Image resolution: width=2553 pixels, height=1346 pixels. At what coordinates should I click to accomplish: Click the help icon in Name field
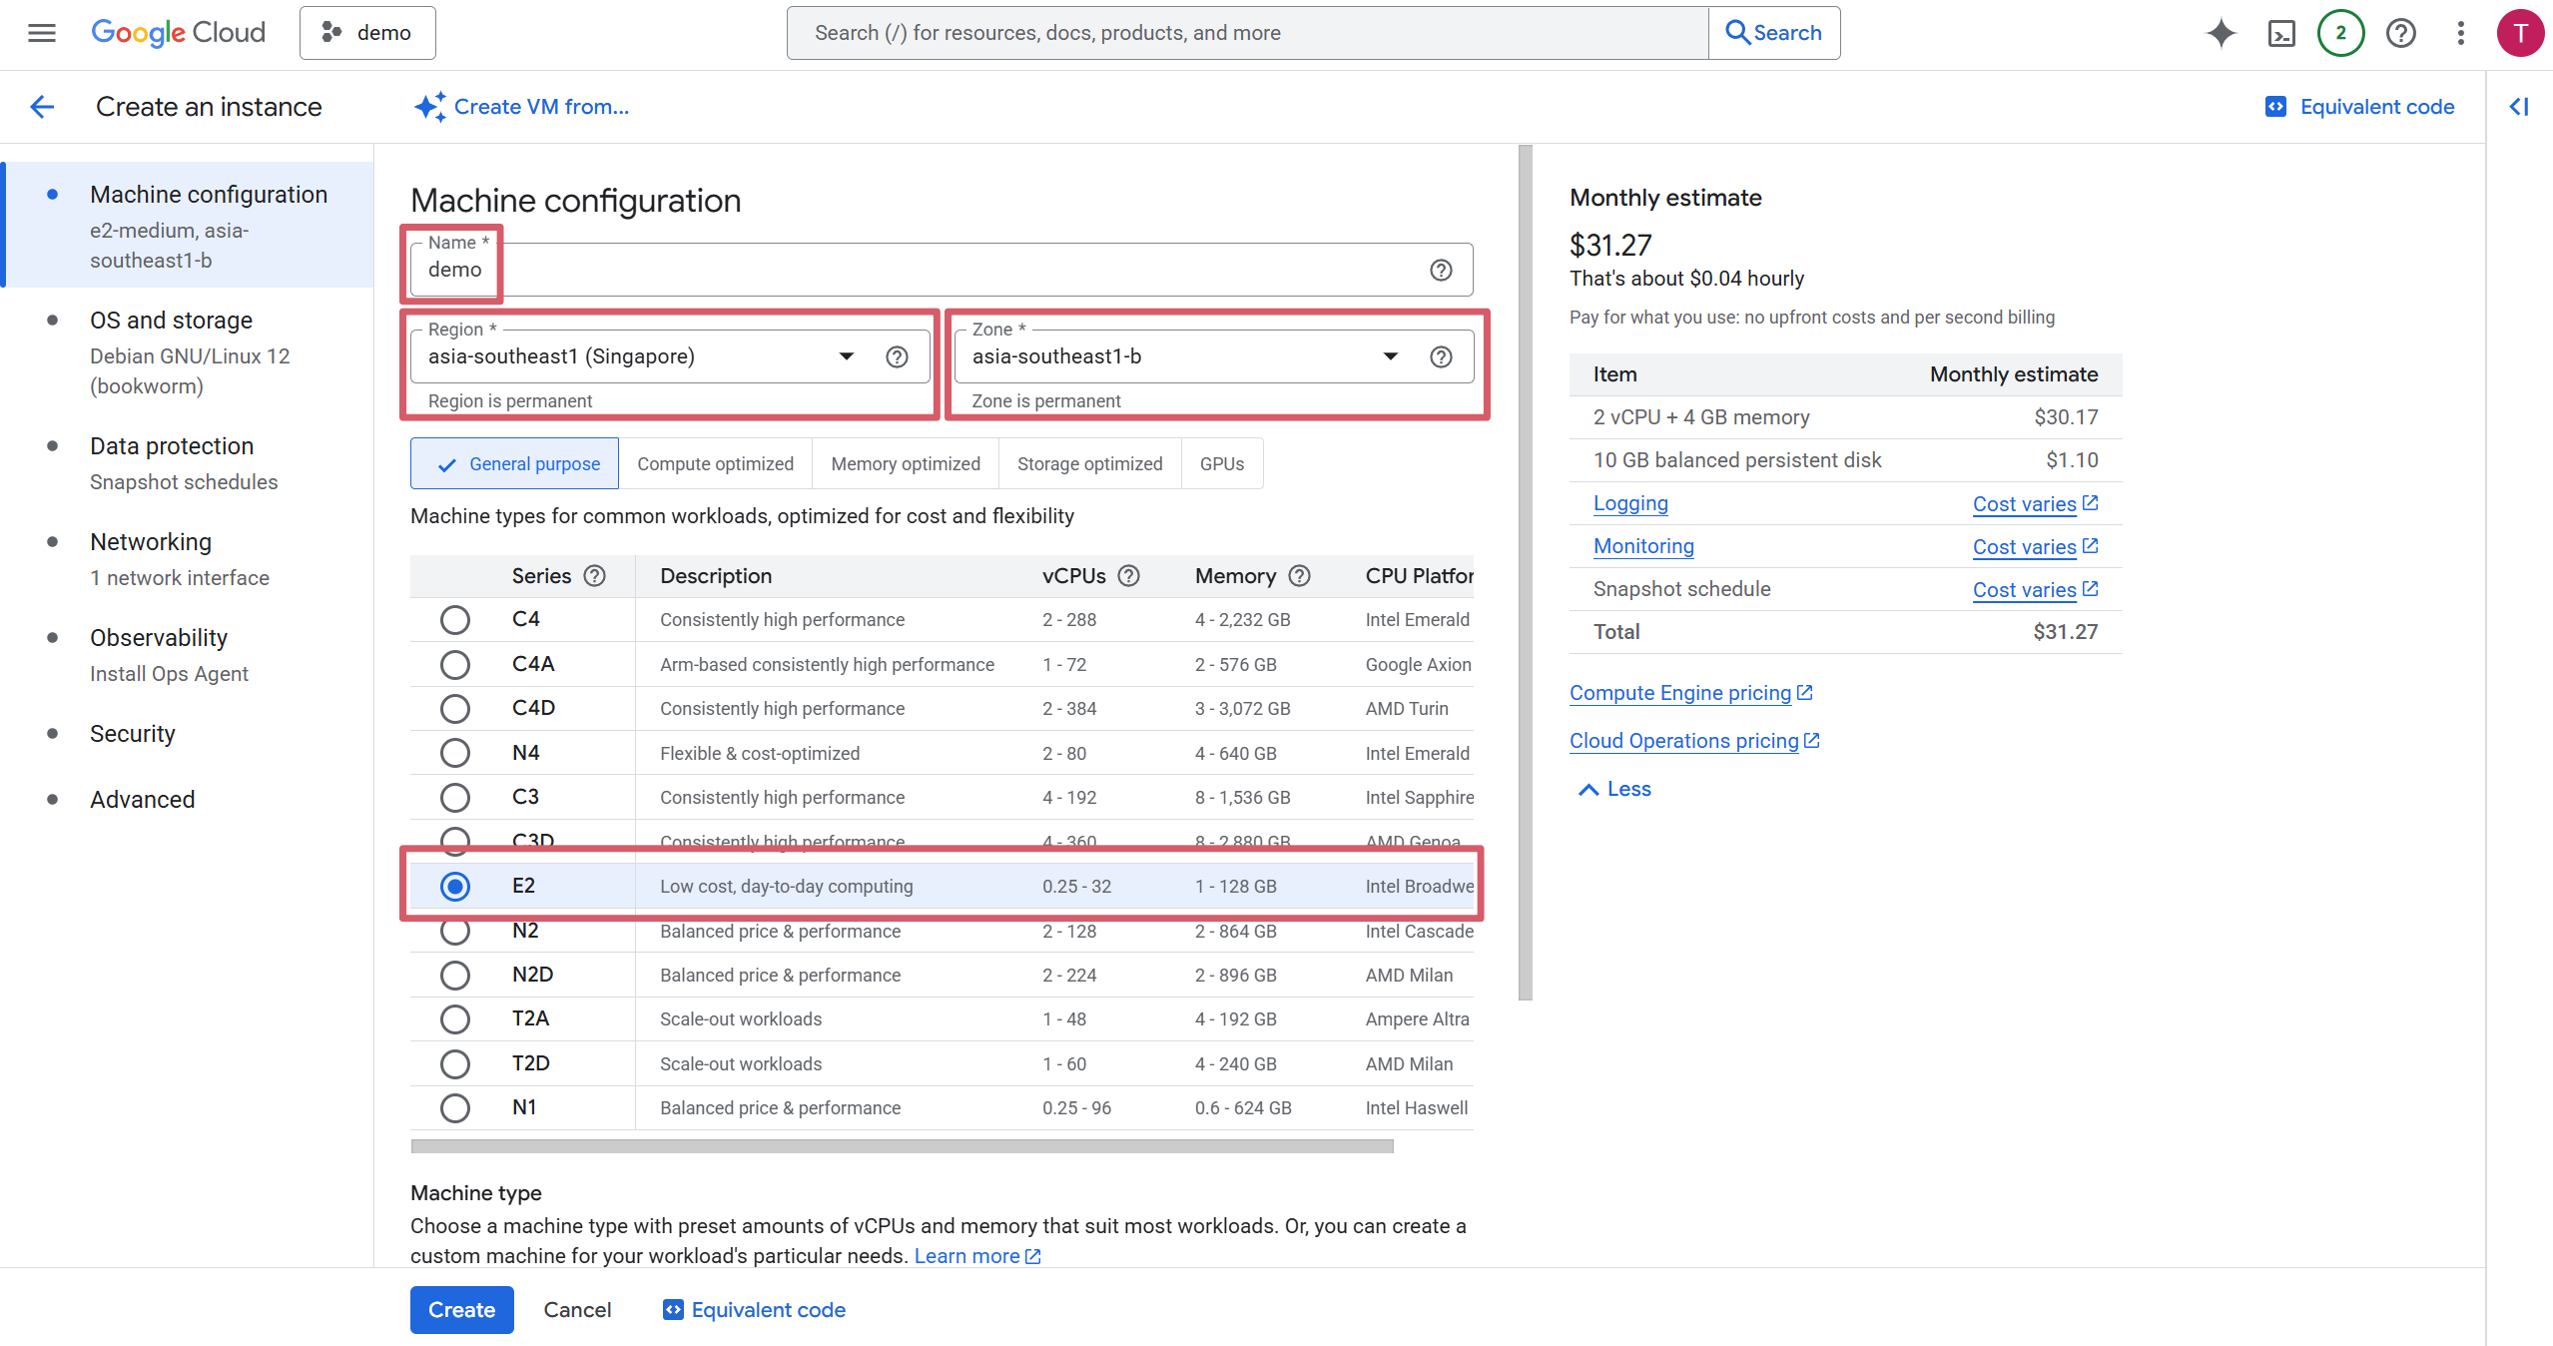click(1440, 270)
